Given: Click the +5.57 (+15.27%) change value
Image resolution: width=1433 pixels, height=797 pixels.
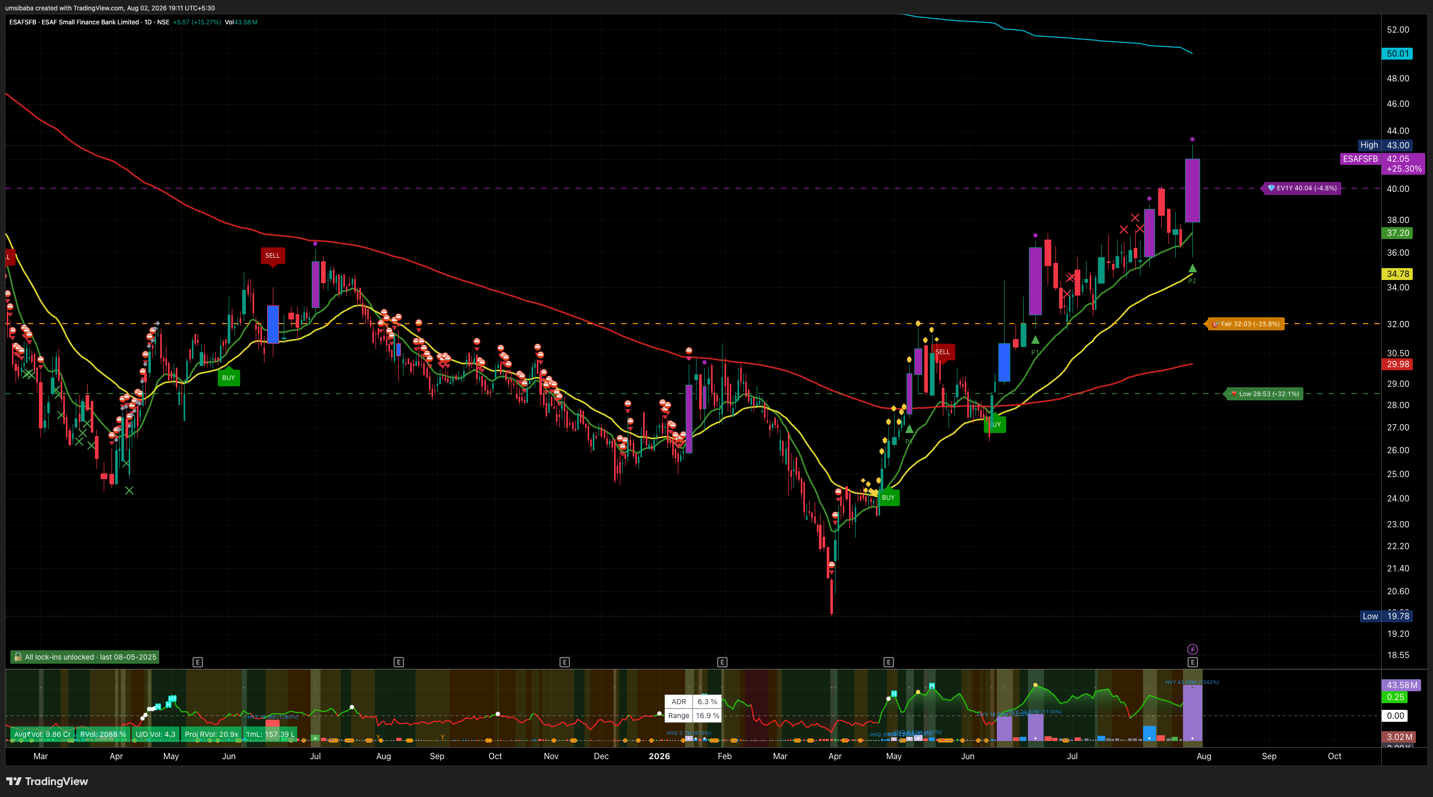Looking at the screenshot, I should [x=197, y=22].
